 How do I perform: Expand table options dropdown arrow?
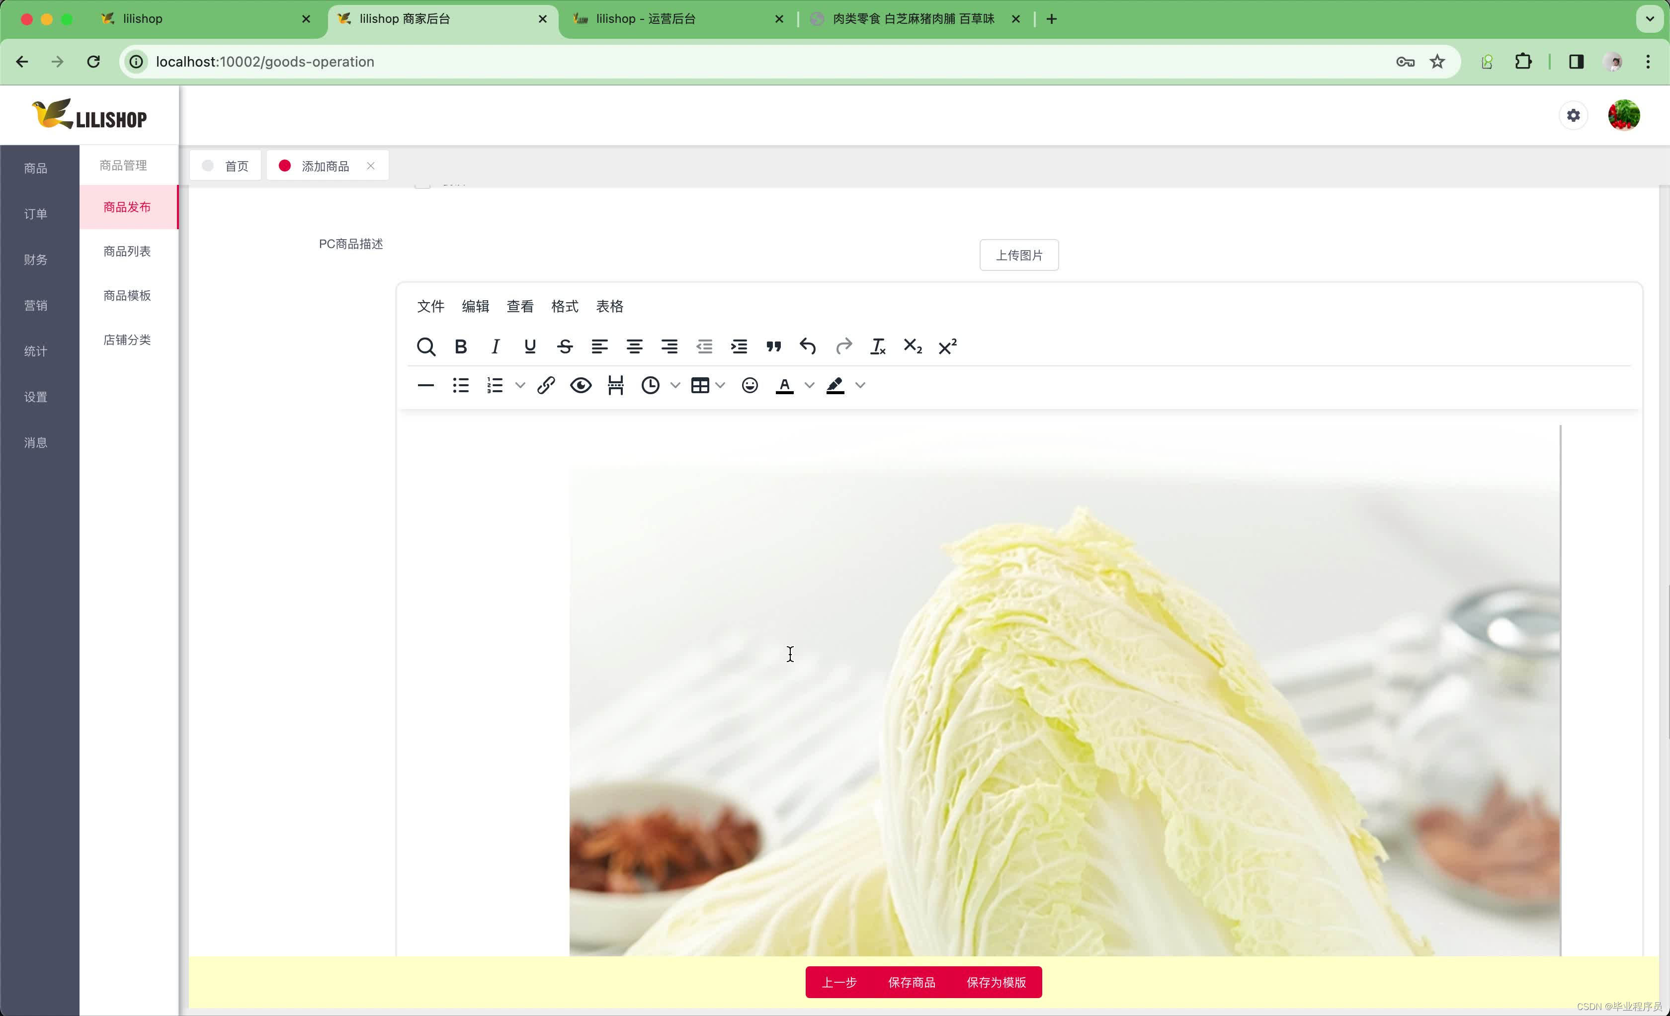pos(721,385)
